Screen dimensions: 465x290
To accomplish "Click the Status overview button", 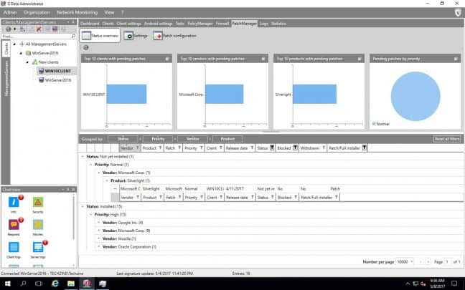I will (100, 36).
